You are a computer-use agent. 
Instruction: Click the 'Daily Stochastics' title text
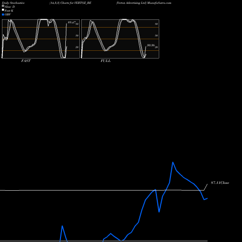coord(13,3)
